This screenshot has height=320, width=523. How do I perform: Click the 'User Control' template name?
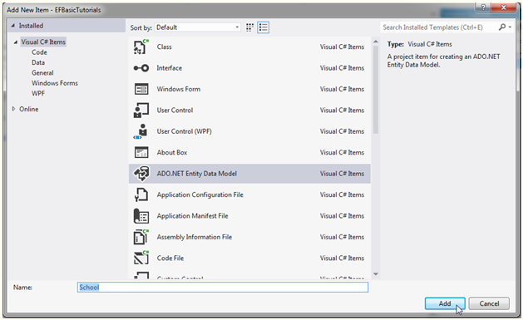point(175,111)
